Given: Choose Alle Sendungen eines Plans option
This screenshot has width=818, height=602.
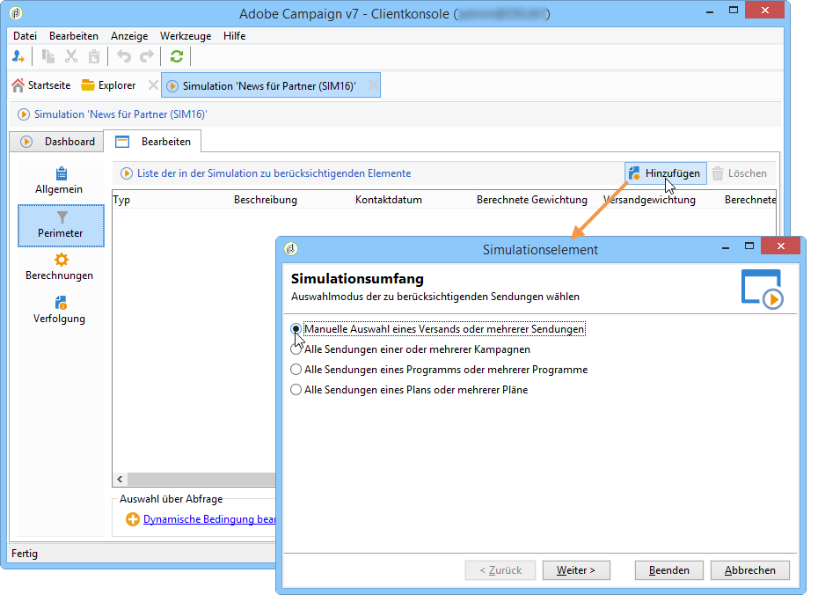Looking at the screenshot, I should click(296, 390).
